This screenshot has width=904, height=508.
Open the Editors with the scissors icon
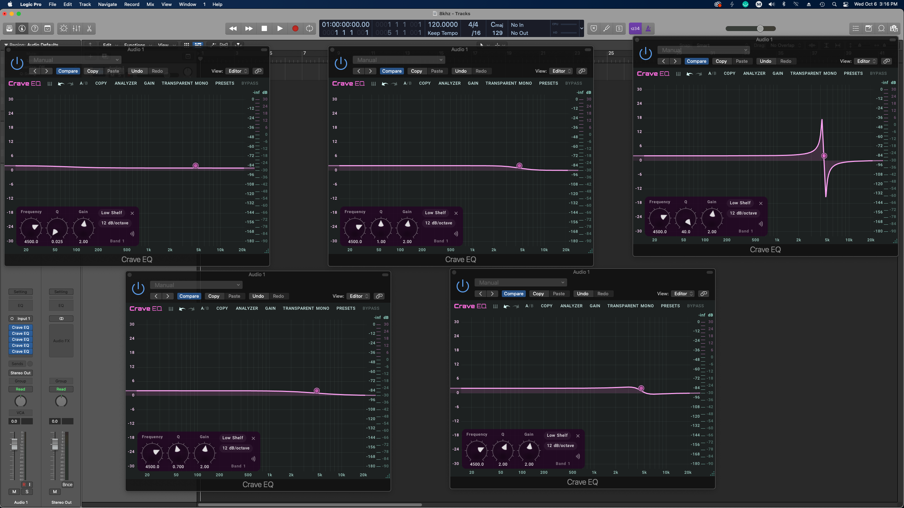point(89,29)
